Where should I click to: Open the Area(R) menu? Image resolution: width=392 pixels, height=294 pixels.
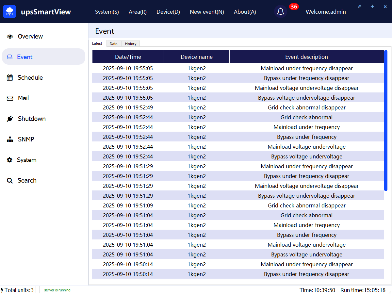(138, 12)
